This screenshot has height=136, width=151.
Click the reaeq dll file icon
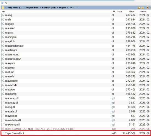(x=3, y=15)
